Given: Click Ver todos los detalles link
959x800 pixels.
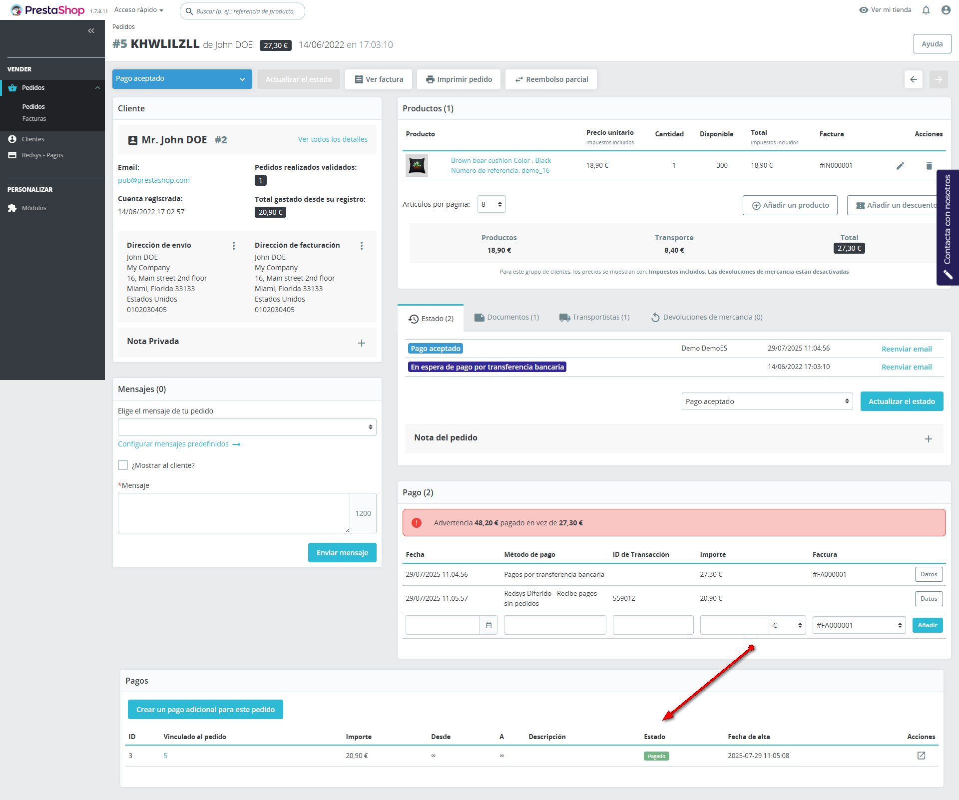Looking at the screenshot, I should [x=333, y=139].
